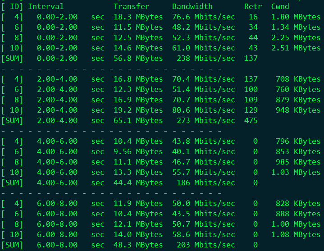Select the 76.6 Mbits/sec bandwidth value
Viewport: 324px width, 251px height.
[x=203, y=17]
